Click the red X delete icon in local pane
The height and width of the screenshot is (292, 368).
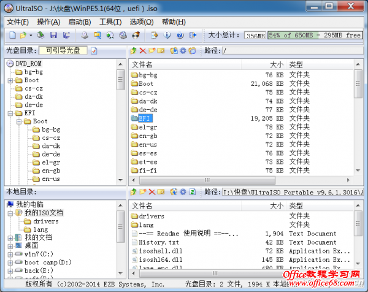152,192
